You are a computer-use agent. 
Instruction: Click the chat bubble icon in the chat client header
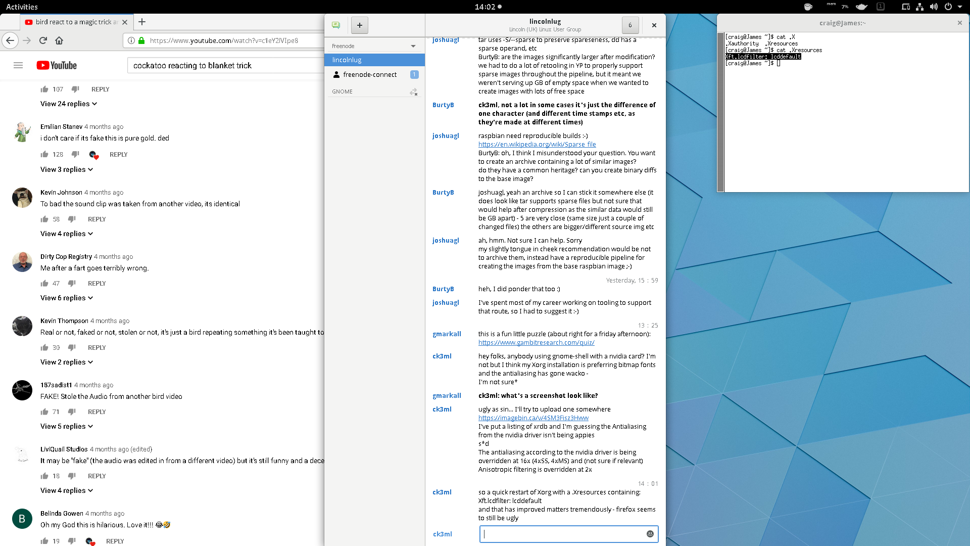(x=336, y=25)
